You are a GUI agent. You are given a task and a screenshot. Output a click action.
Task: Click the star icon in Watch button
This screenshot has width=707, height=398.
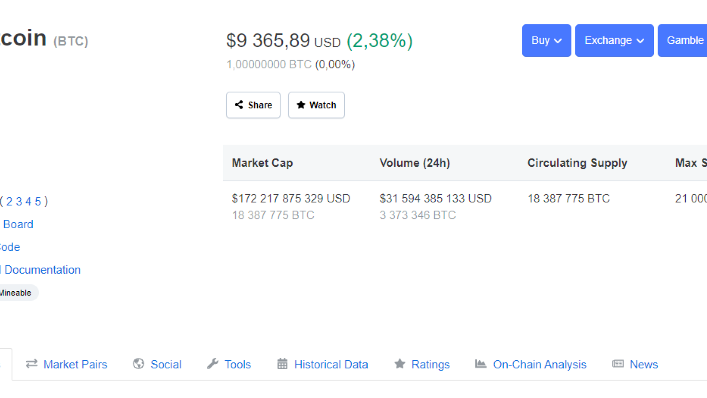(301, 105)
